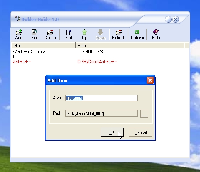Click the Alias column header
200x172 pixels.
pyautogui.click(x=43, y=46)
